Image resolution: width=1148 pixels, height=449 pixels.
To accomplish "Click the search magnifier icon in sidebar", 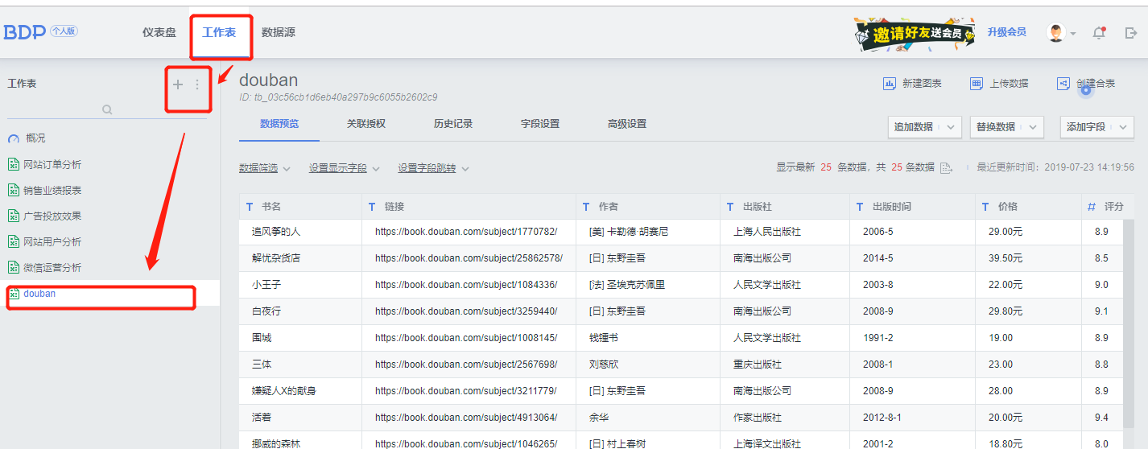I will tap(107, 109).
